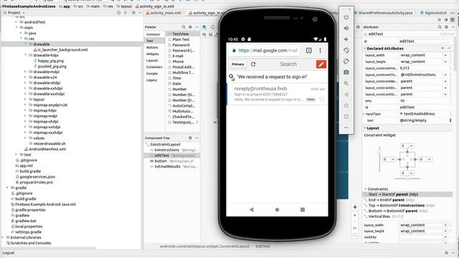Open Attributes panel gear settings
459x258 pixels.
446,27
